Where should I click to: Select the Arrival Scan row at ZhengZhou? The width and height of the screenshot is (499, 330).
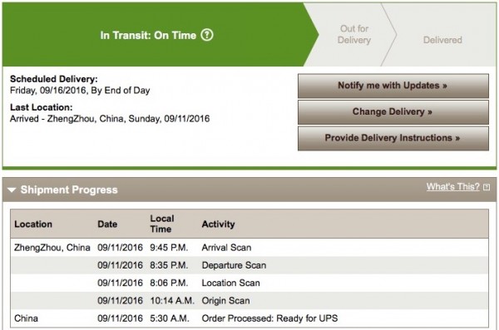(249, 248)
